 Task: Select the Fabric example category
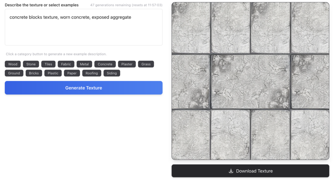click(66, 64)
